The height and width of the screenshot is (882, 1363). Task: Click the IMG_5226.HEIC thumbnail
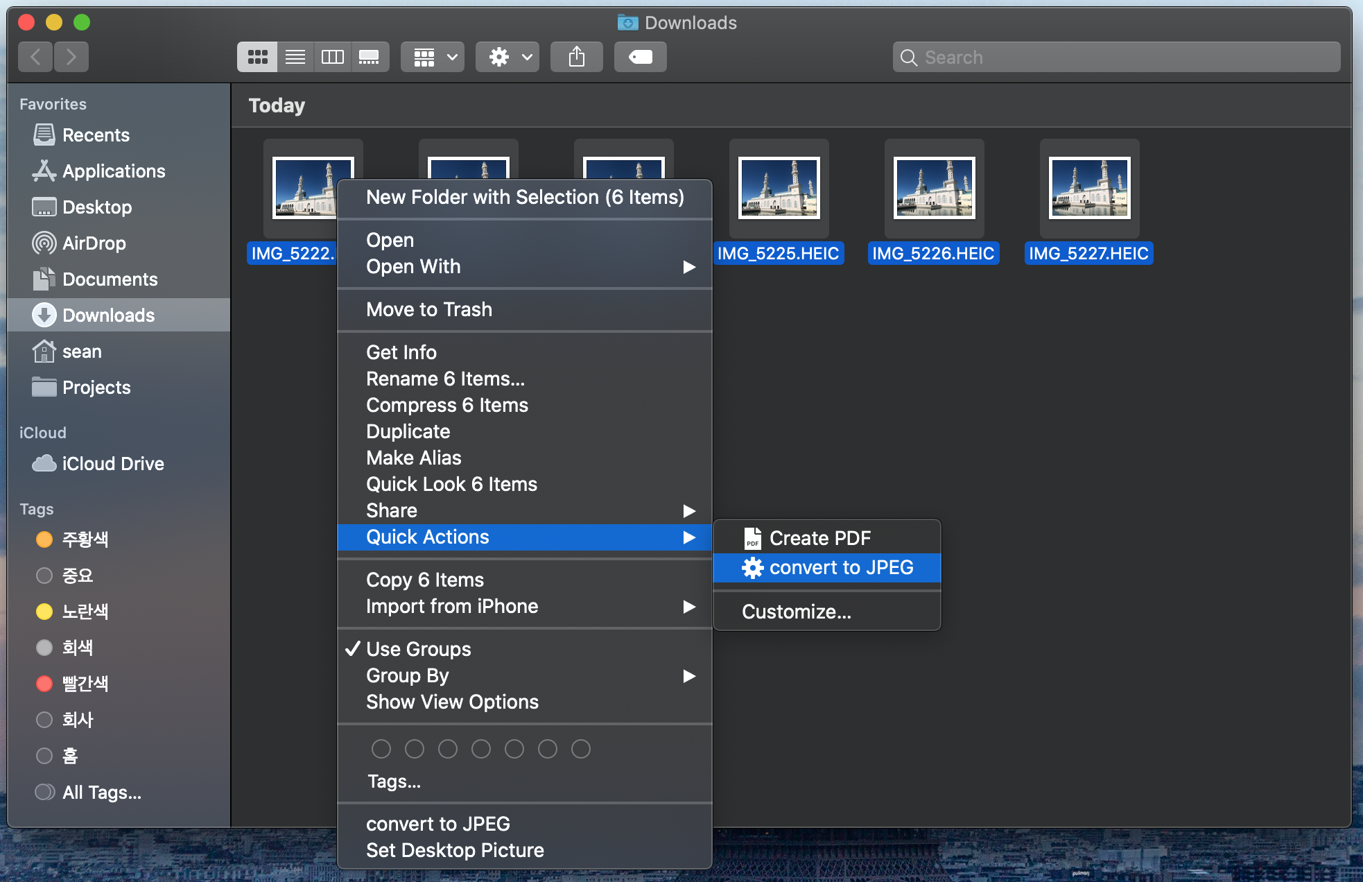click(x=934, y=188)
